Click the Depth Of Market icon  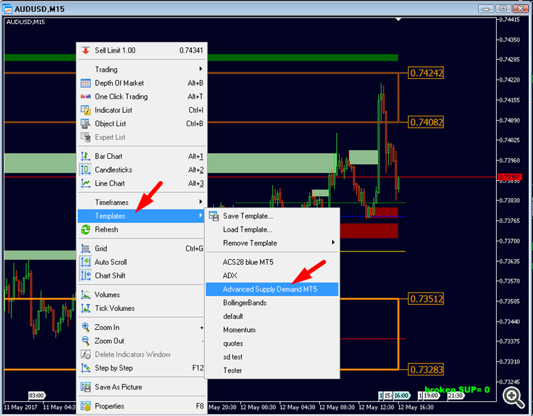[x=86, y=83]
